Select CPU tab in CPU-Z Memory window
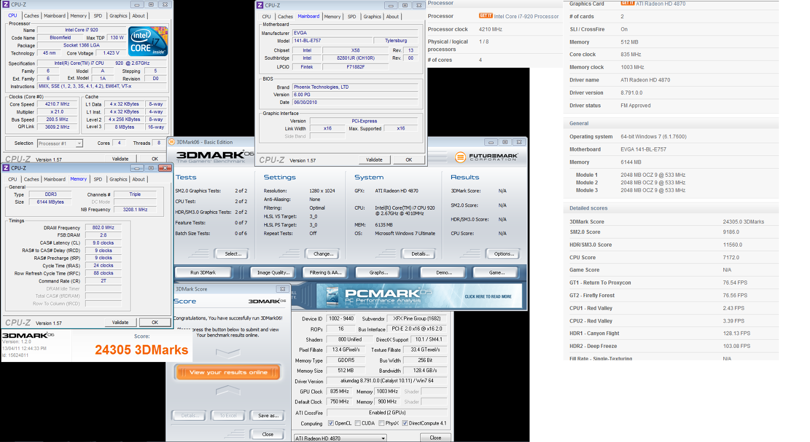The width and height of the screenshot is (810, 442). click(13, 179)
